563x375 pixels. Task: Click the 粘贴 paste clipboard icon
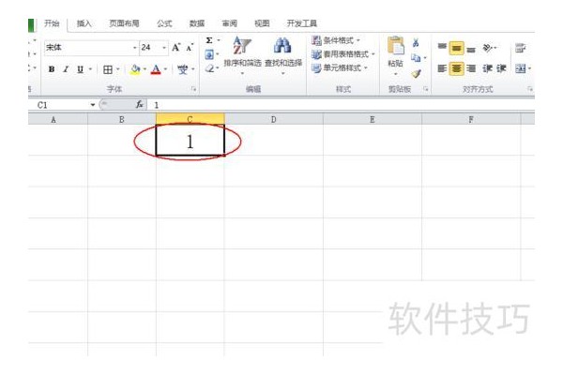(395, 47)
